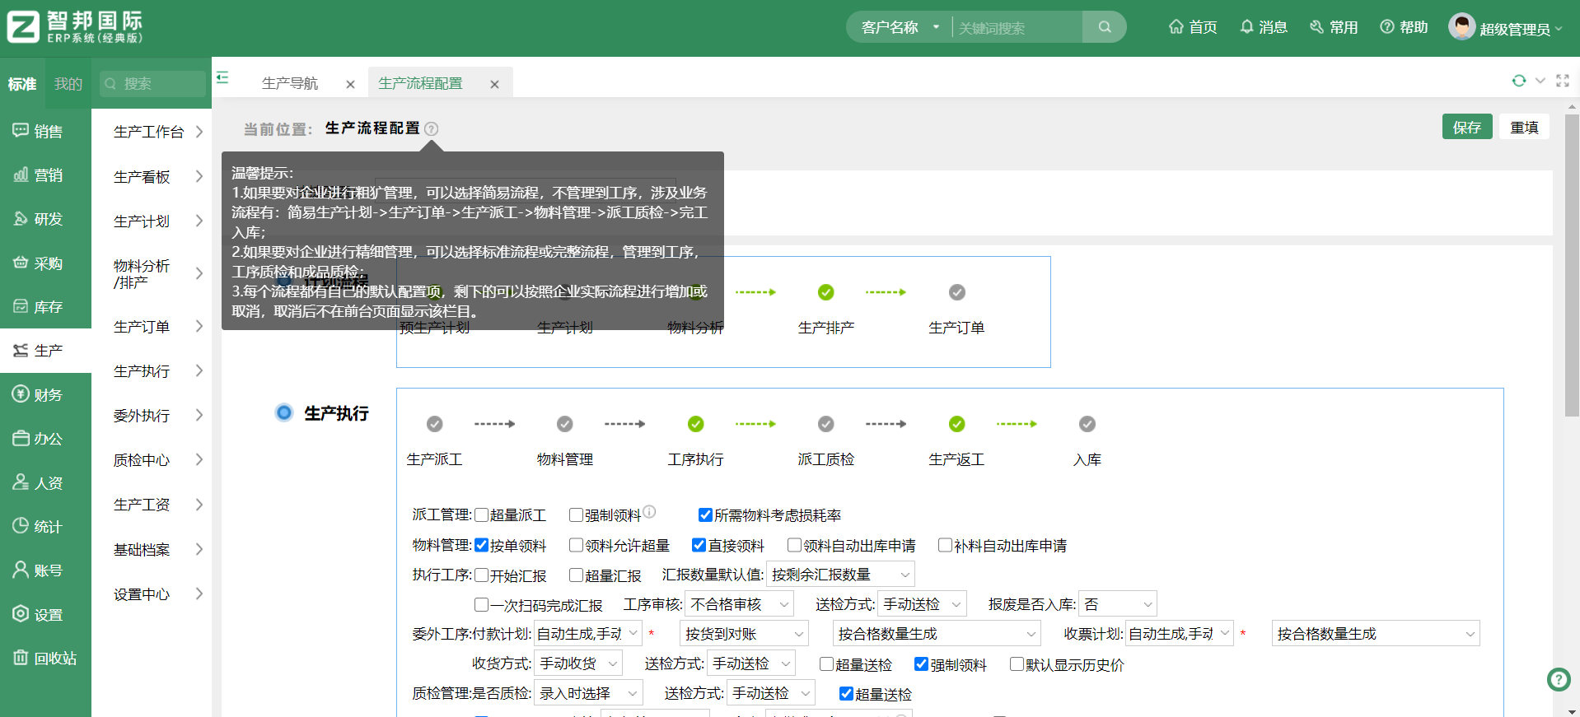Click the help question mark beside 生产流程配置
This screenshot has height=717, width=1580.
point(432,128)
